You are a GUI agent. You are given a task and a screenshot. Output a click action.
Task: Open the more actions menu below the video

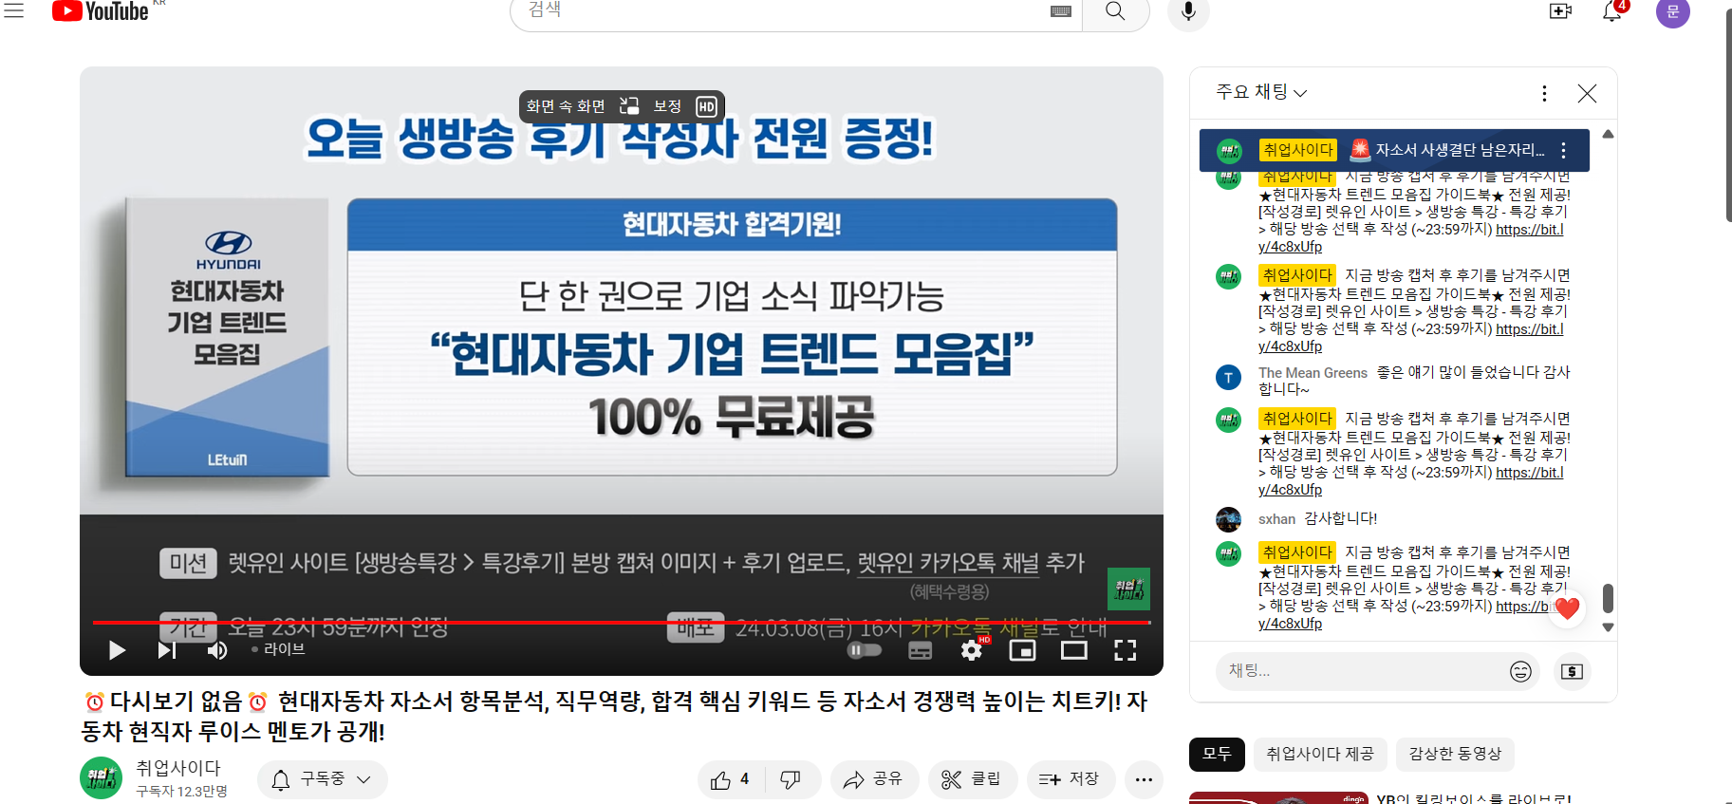point(1144,779)
